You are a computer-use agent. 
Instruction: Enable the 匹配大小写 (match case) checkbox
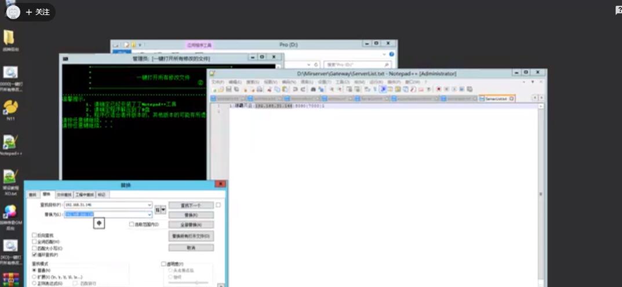pos(34,248)
